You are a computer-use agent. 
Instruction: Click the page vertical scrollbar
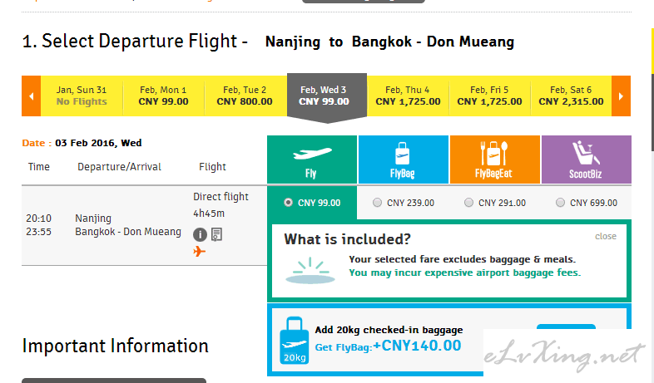pos(652,112)
